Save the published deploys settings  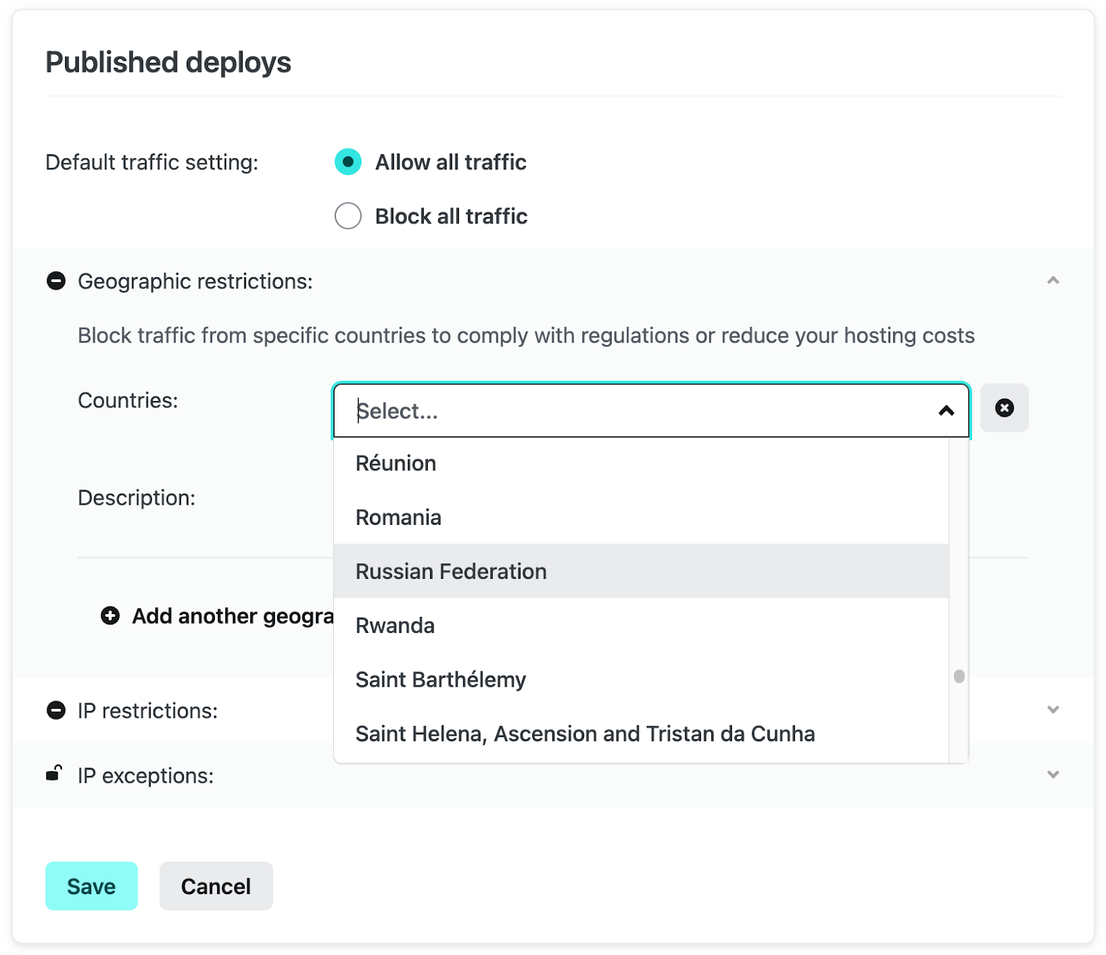tap(91, 886)
